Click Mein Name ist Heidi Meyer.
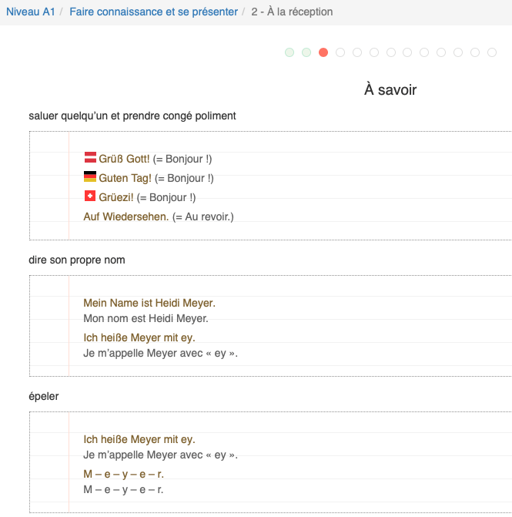 [149, 304]
